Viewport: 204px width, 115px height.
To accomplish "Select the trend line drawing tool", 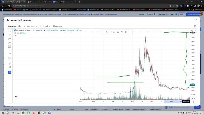I will pos(10,35).
